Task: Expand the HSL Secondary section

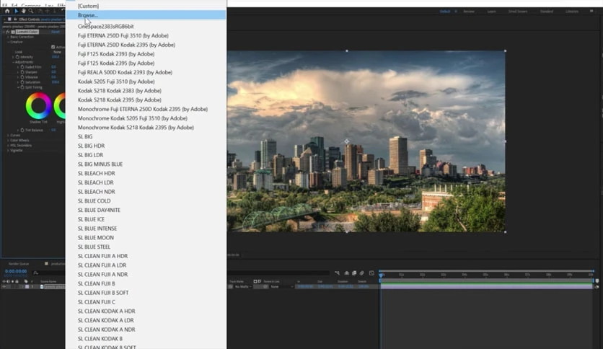Action: [x=8, y=145]
